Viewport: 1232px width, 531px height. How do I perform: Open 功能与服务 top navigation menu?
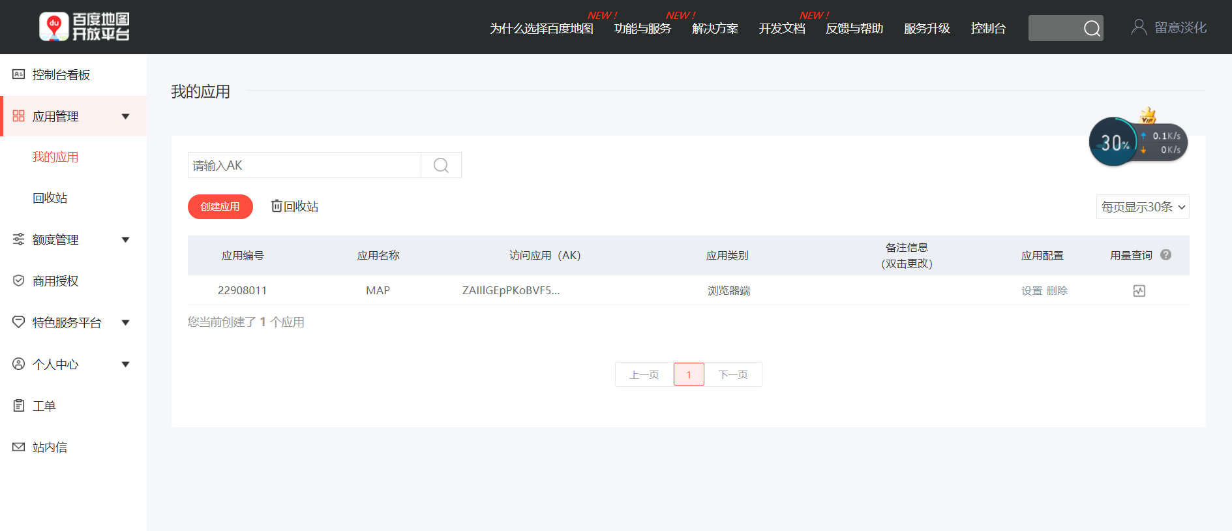coord(642,29)
